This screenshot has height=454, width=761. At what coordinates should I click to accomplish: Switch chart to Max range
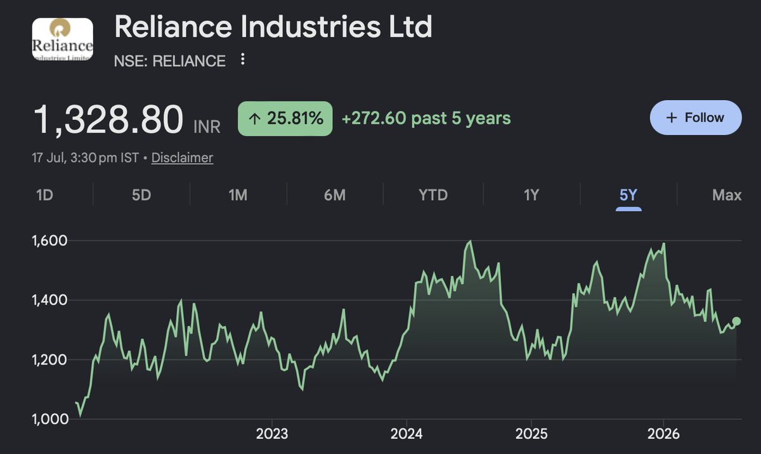727,195
